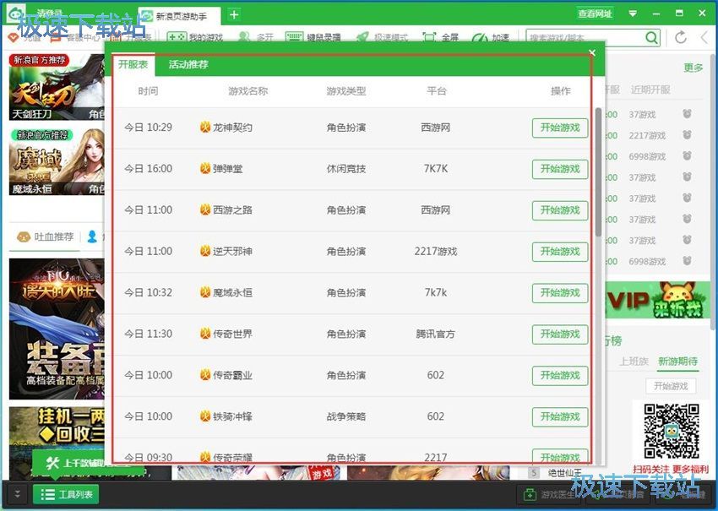
Task: Click the popup vertical scrollbar thumb
Action: coord(598,172)
